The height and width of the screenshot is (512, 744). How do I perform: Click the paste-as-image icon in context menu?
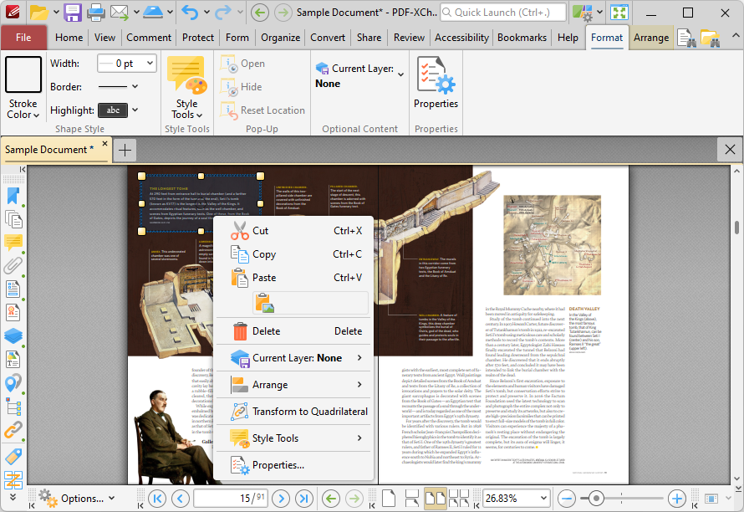tap(264, 303)
